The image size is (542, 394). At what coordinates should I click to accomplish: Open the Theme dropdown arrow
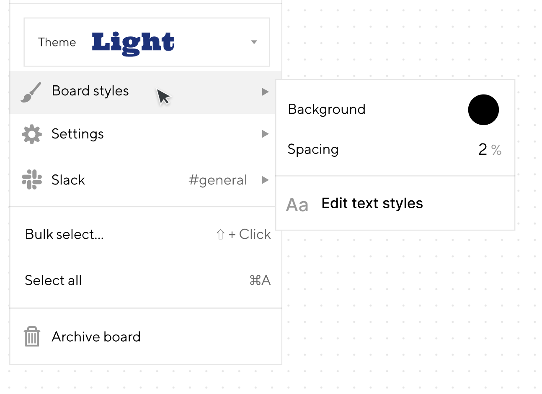click(x=254, y=42)
